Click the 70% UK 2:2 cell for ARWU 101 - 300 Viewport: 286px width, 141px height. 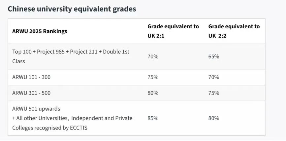coord(214,77)
